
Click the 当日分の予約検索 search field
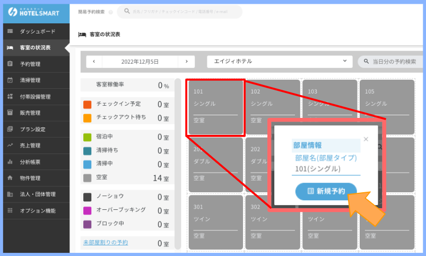(392, 62)
